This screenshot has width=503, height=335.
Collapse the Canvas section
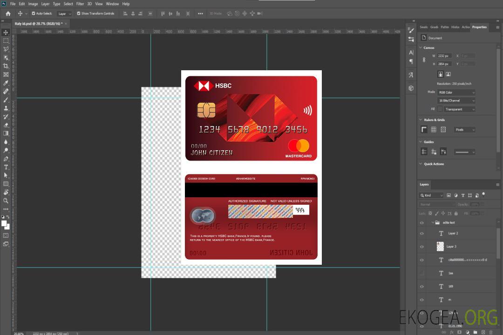click(421, 48)
